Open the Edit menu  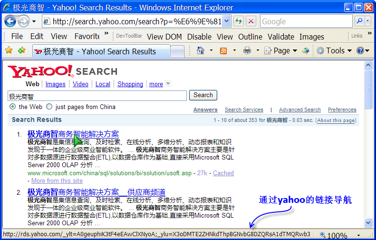pyautogui.click(x=37, y=36)
